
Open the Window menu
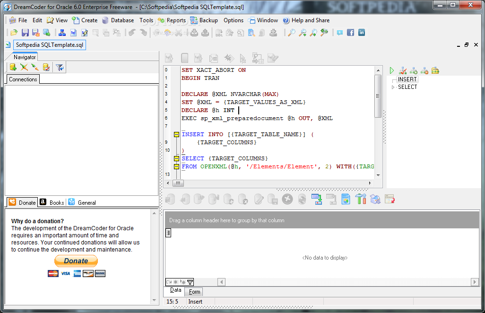[x=263, y=20]
